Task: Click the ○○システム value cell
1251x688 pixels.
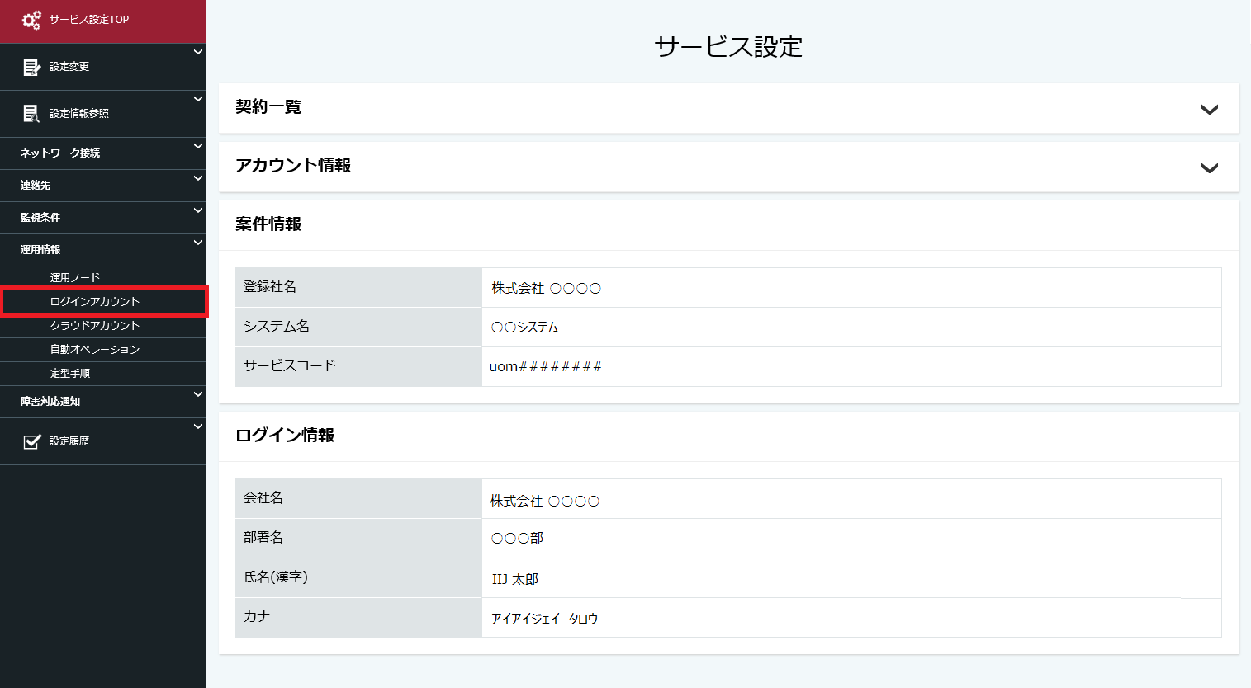Action: pos(851,327)
